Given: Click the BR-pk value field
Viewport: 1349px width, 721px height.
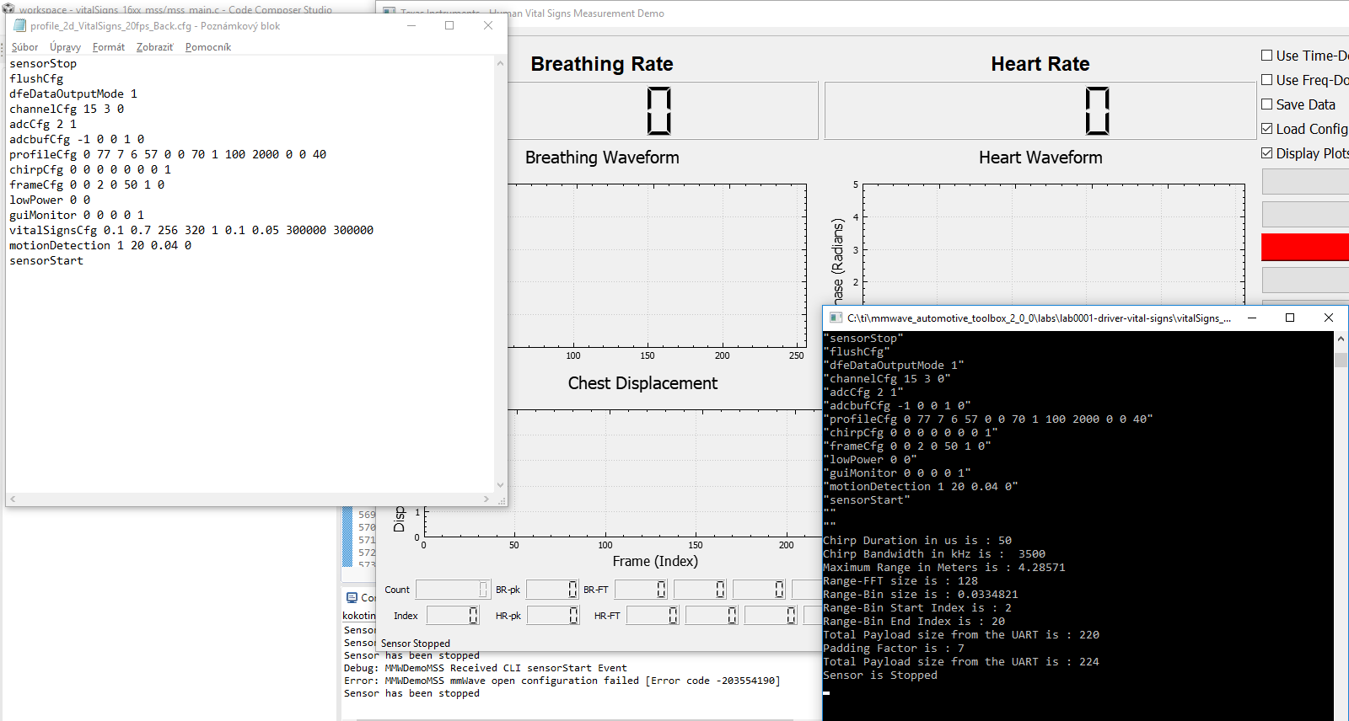Looking at the screenshot, I should pyautogui.click(x=552, y=590).
